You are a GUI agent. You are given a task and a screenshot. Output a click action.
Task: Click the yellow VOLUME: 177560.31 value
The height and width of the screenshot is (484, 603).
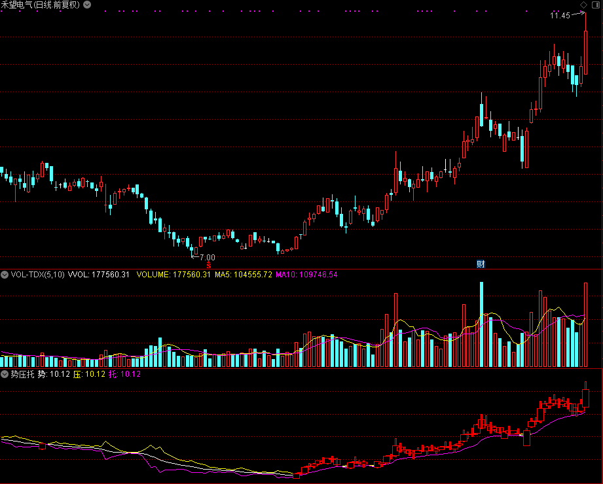[x=174, y=275]
